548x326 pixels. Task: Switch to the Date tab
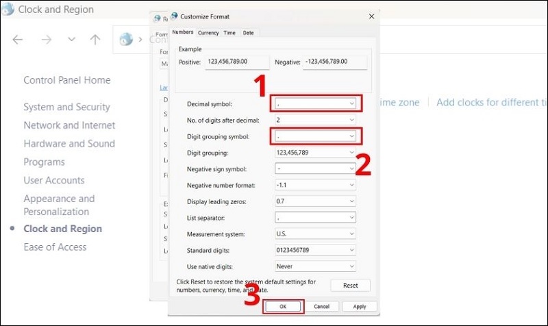[x=248, y=33]
